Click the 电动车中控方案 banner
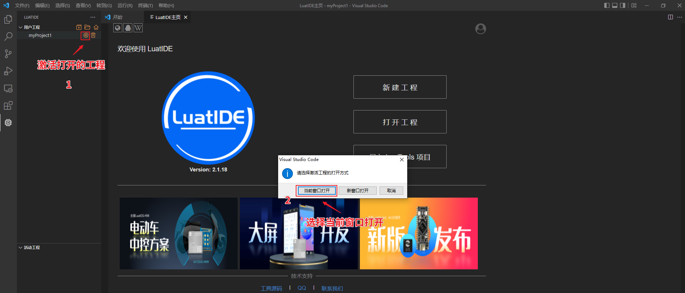Image resolution: width=685 pixels, height=293 pixels. [179, 233]
